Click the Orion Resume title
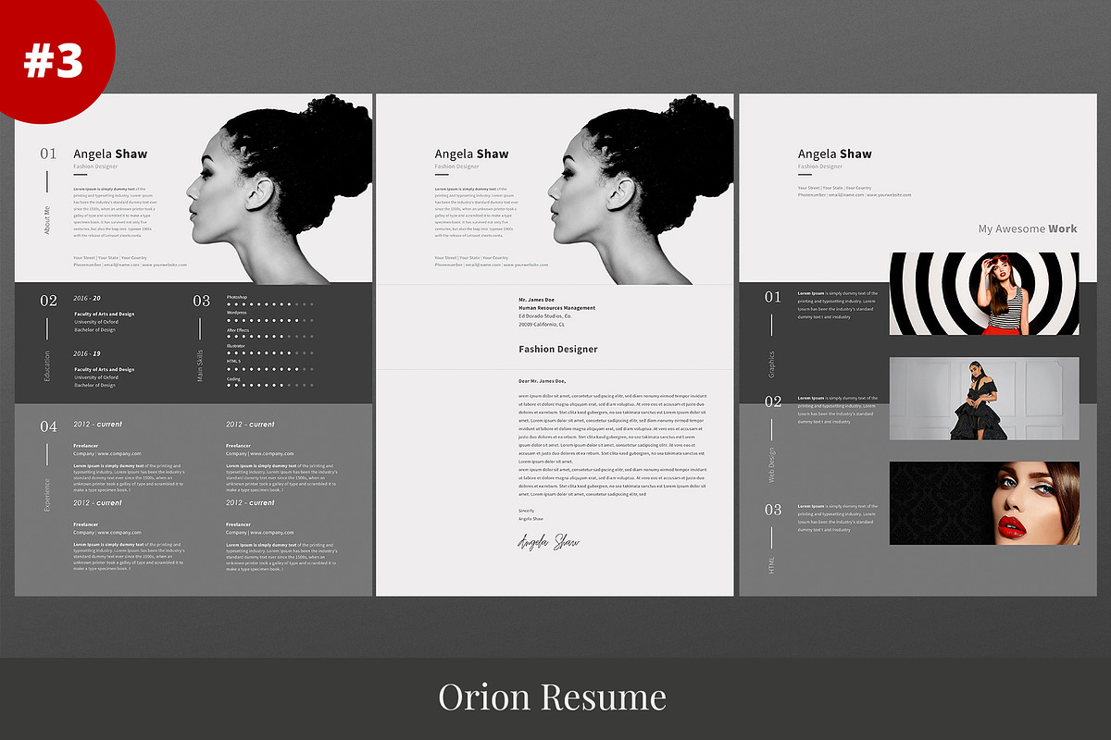Viewport: 1111px width, 740px height. (x=552, y=697)
